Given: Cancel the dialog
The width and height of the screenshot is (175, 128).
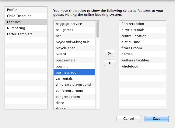Looking at the screenshot, I should point(129,119).
